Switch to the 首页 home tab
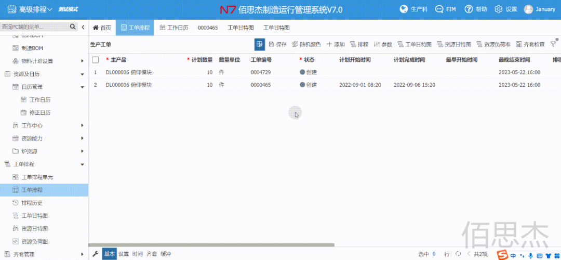 point(102,28)
